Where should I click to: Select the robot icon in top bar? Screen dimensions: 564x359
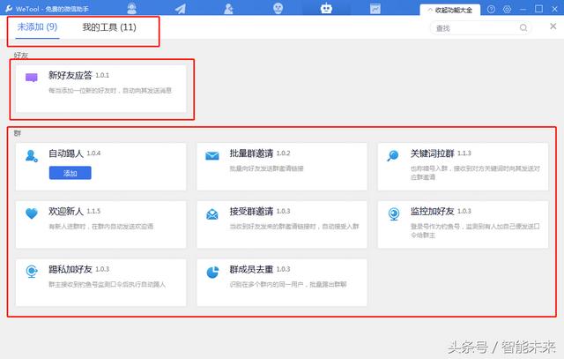click(326, 8)
